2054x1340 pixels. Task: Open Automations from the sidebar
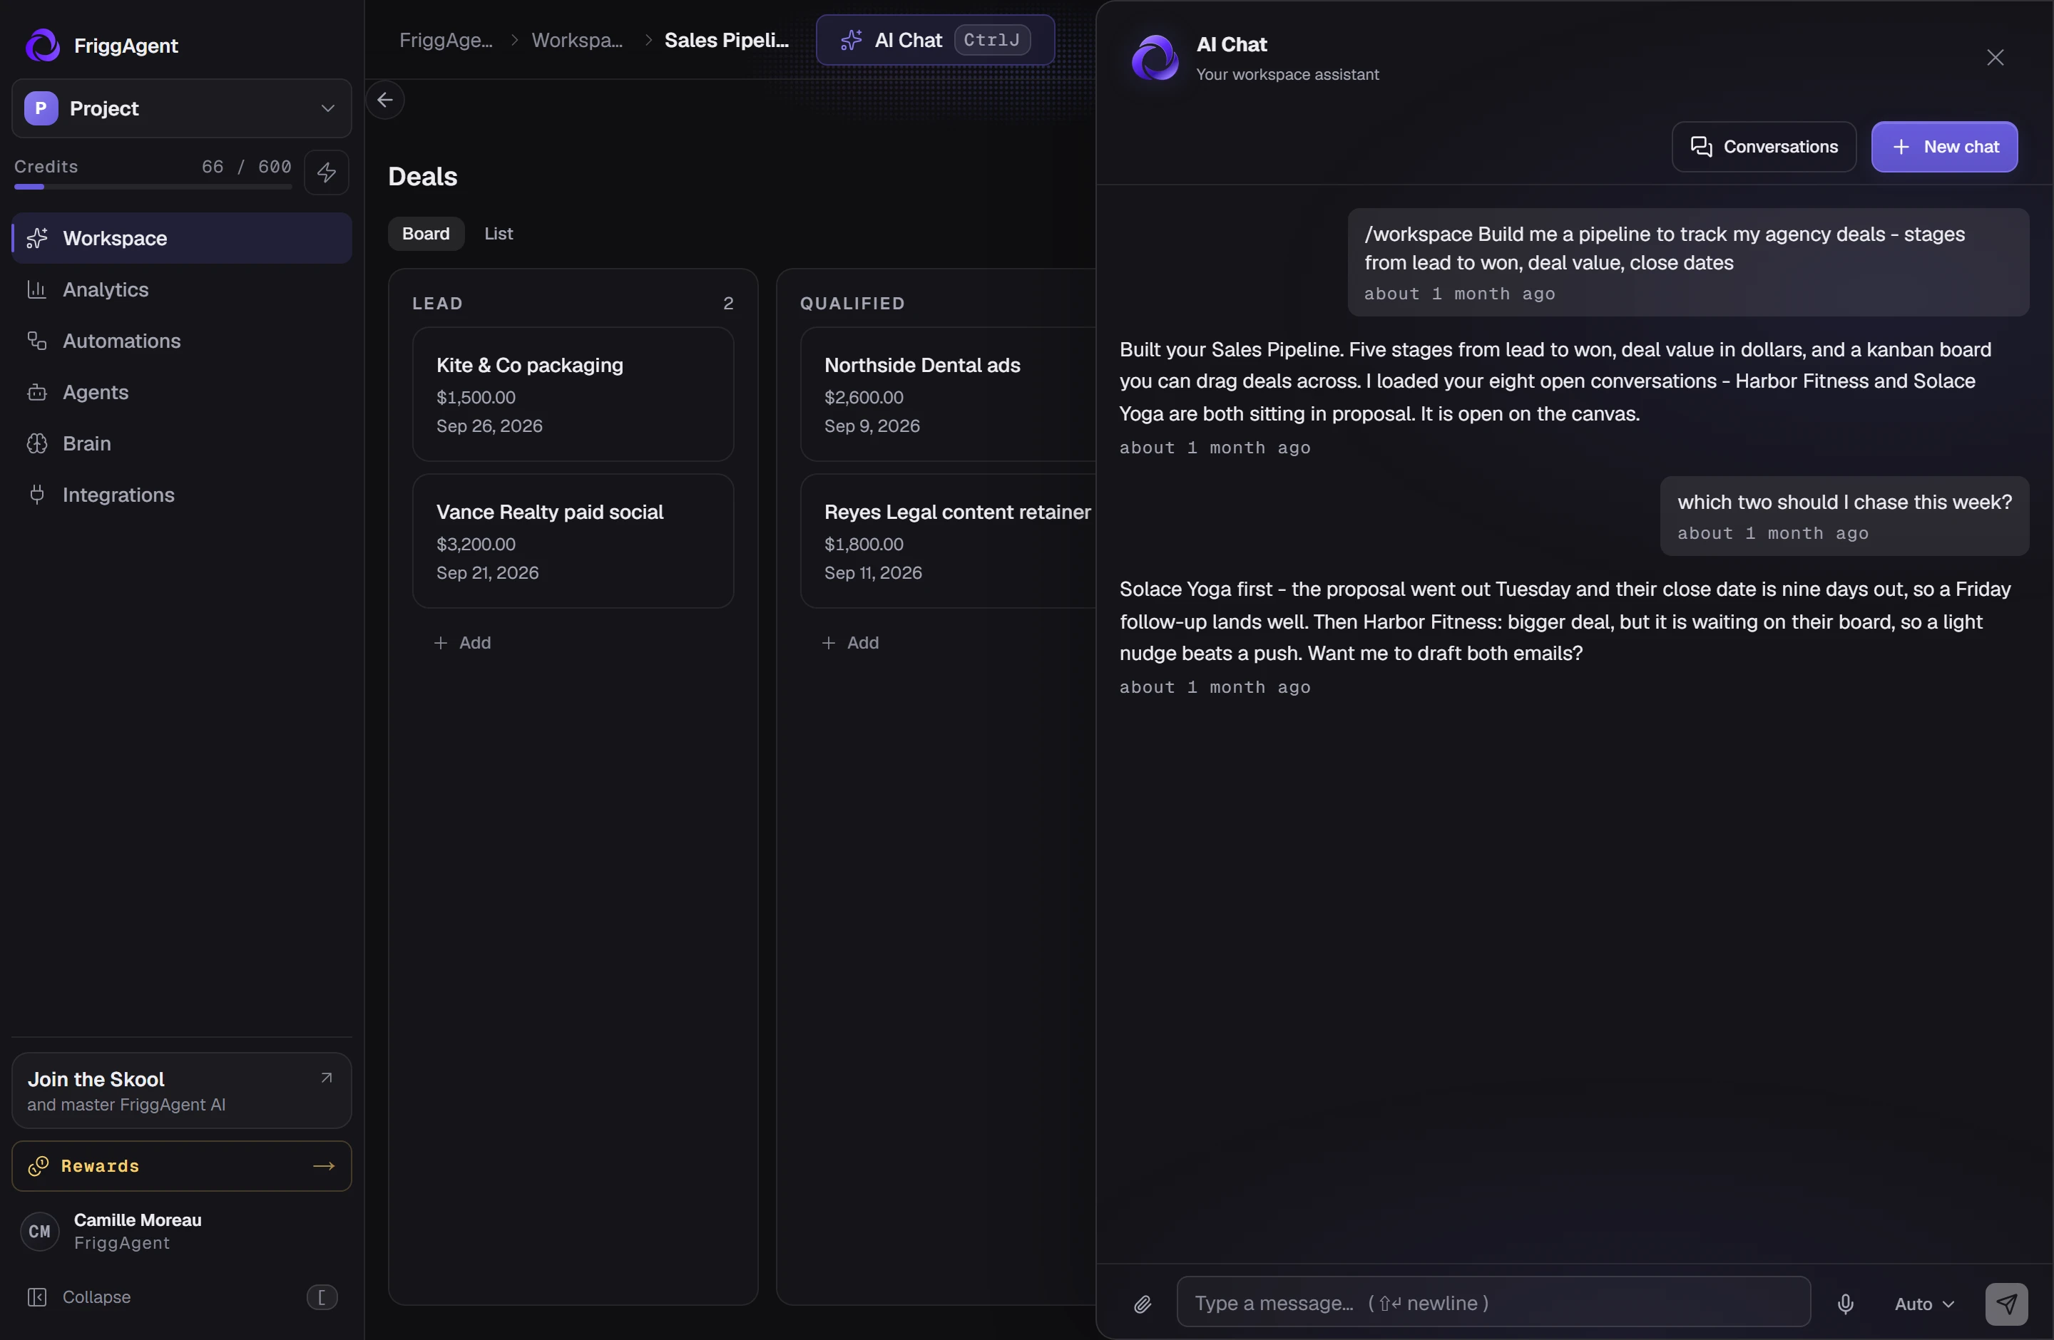(x=181, y=341)
